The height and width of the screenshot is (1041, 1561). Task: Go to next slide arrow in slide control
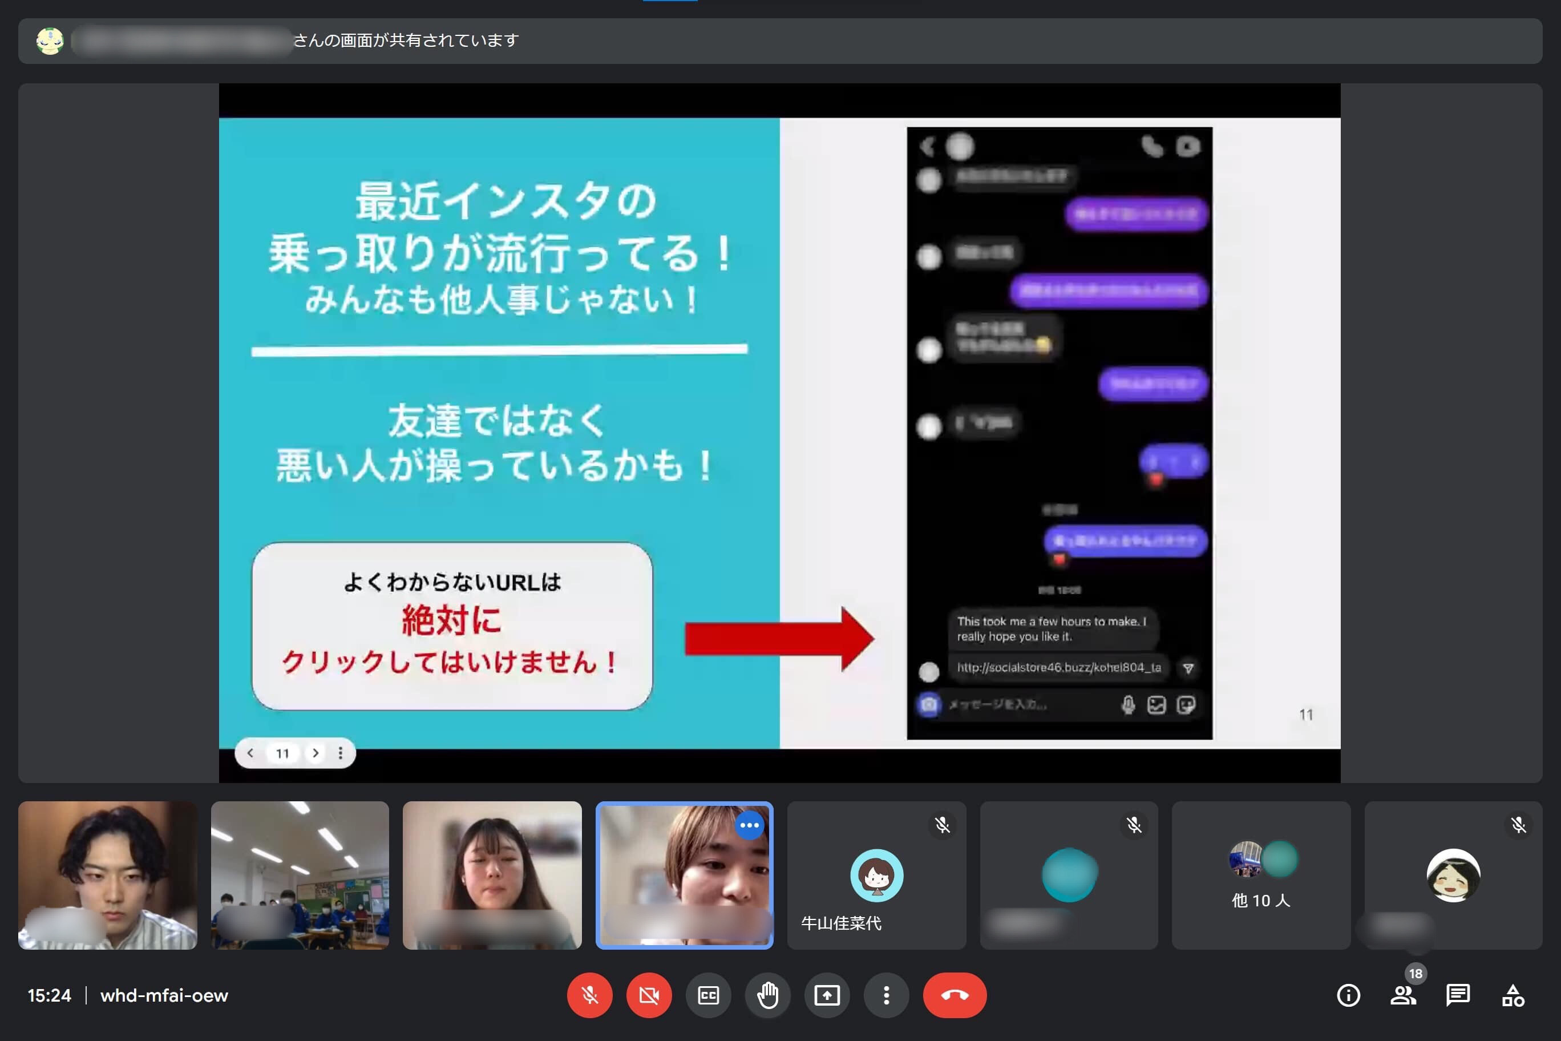point(316,753)
